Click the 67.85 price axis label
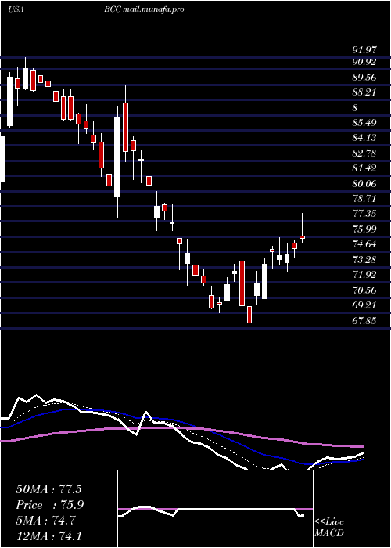The height and width of the screenshot is (548, 391). pyautogui.click(x=364, y=320)
